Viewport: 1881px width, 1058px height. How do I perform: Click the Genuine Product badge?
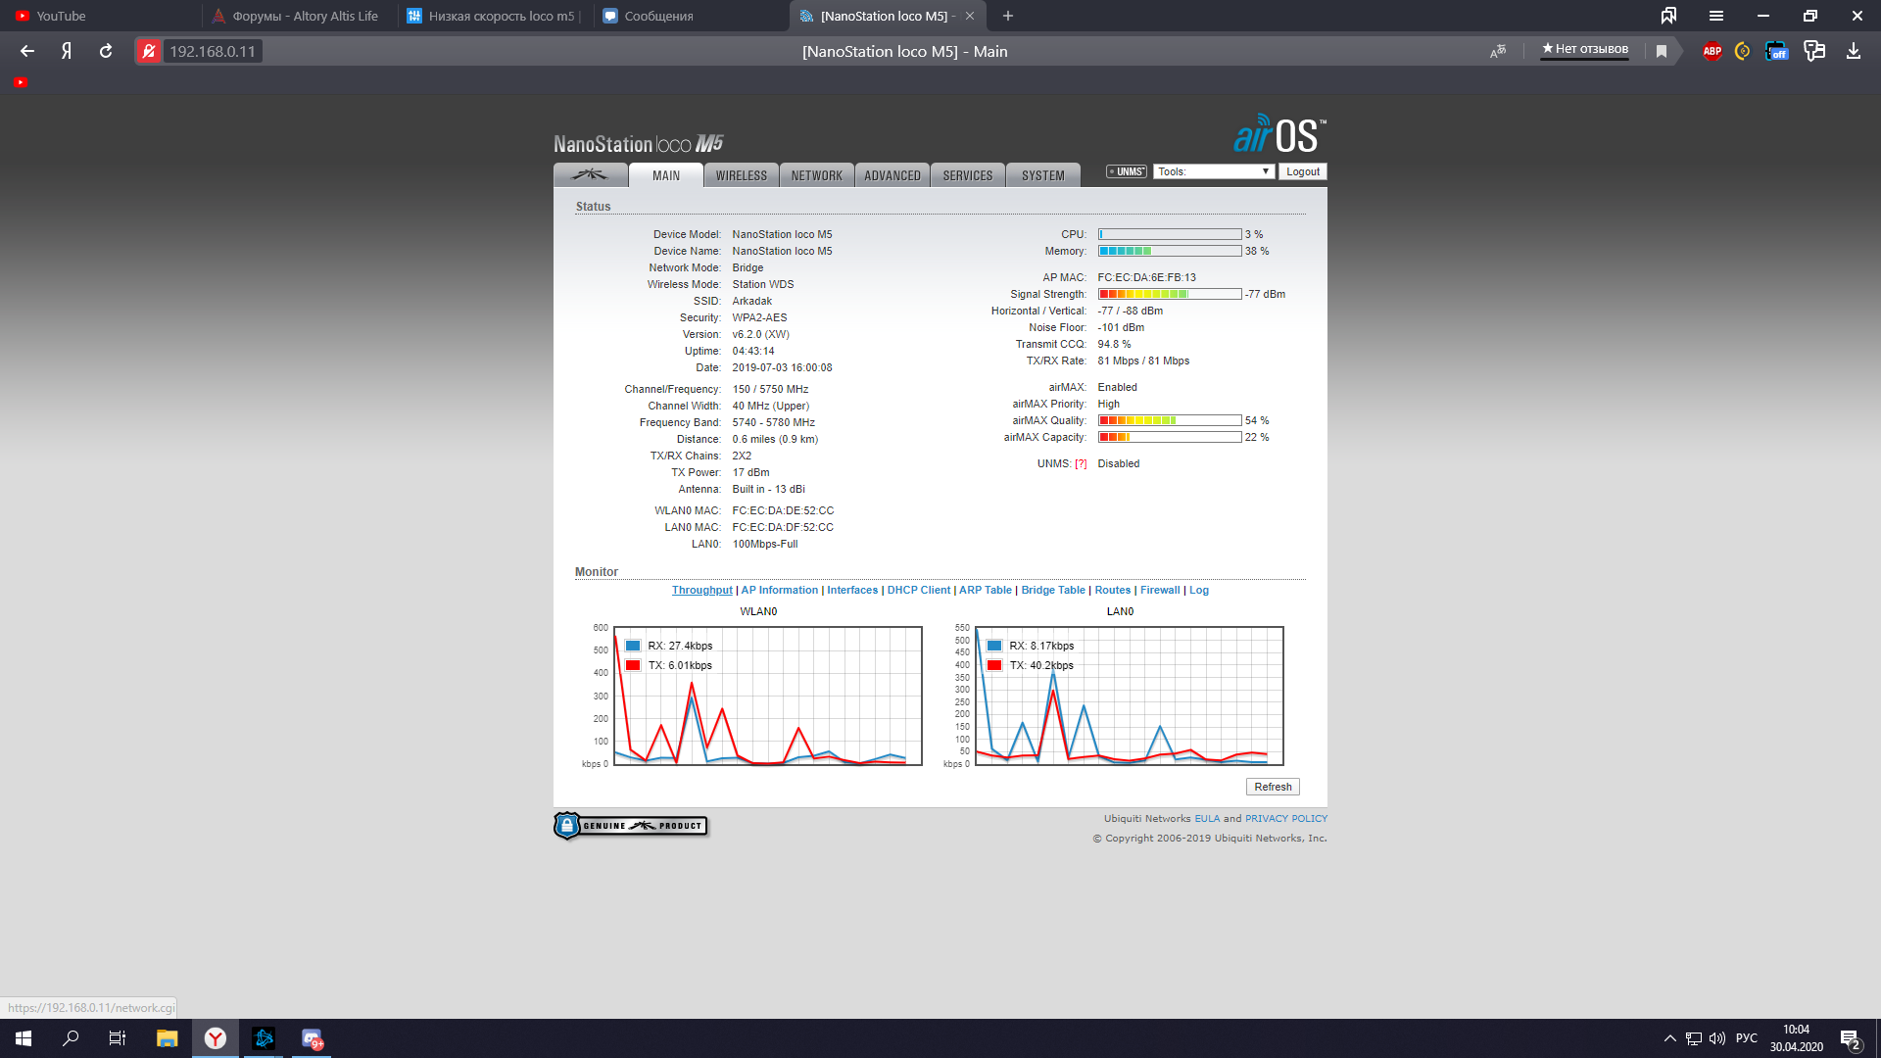630,826
